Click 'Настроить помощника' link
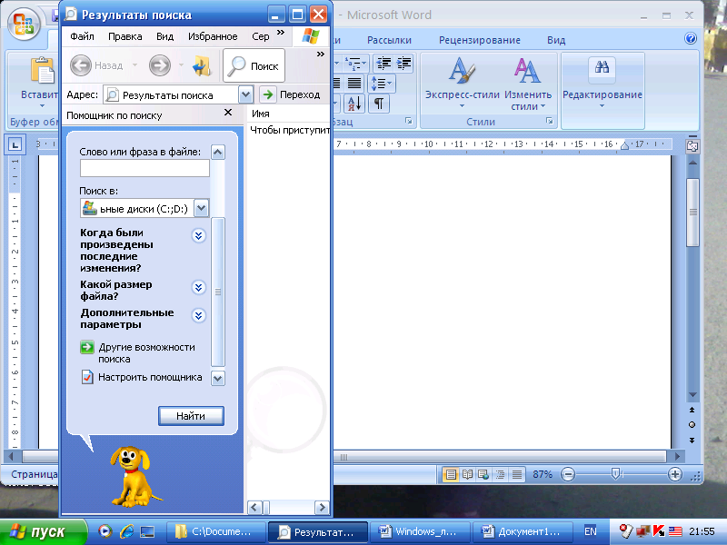727x545 pixels. (150, 377)
